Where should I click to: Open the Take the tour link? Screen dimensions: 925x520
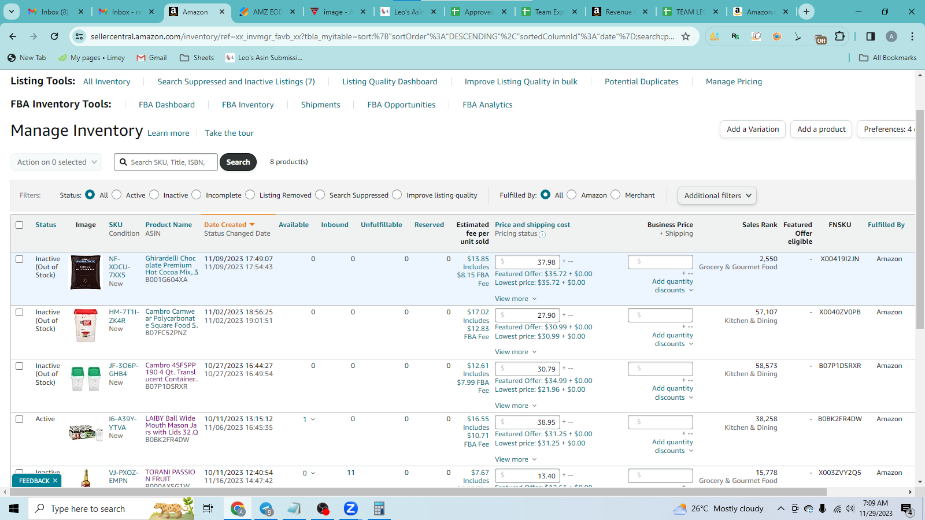(230, 133)
